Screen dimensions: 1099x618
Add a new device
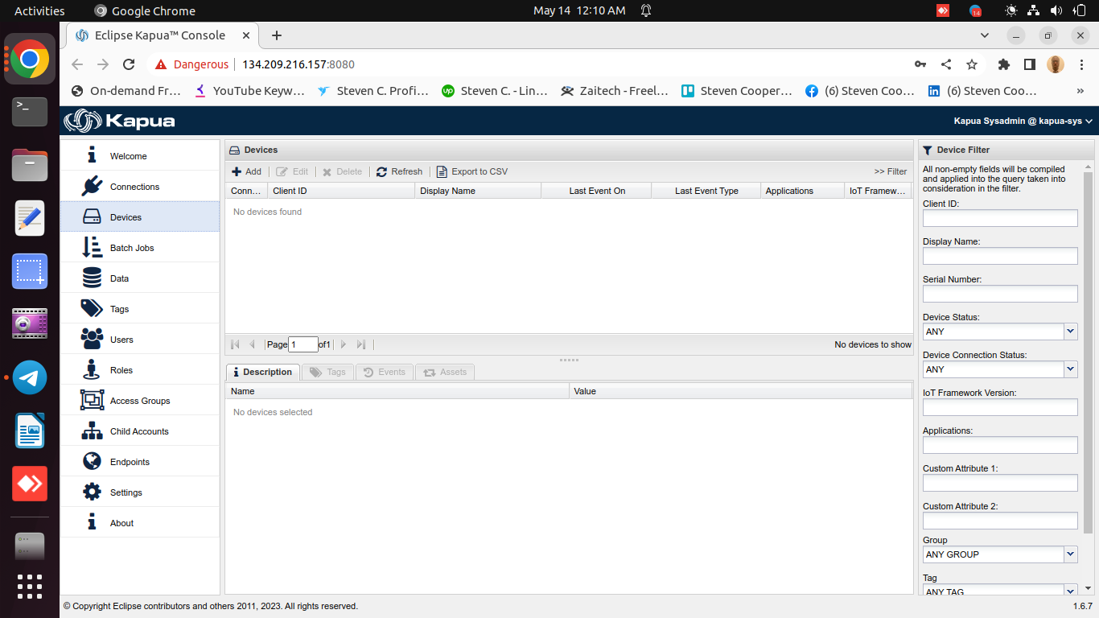[x=246, y=171]
